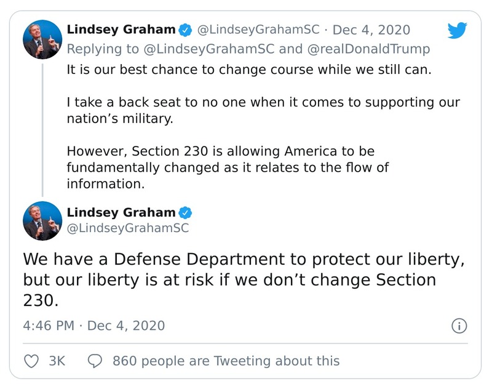Click verified badge in the reply tweet
Image resolution: width=492 pixels, height=389 pixels.
(184, 30)
